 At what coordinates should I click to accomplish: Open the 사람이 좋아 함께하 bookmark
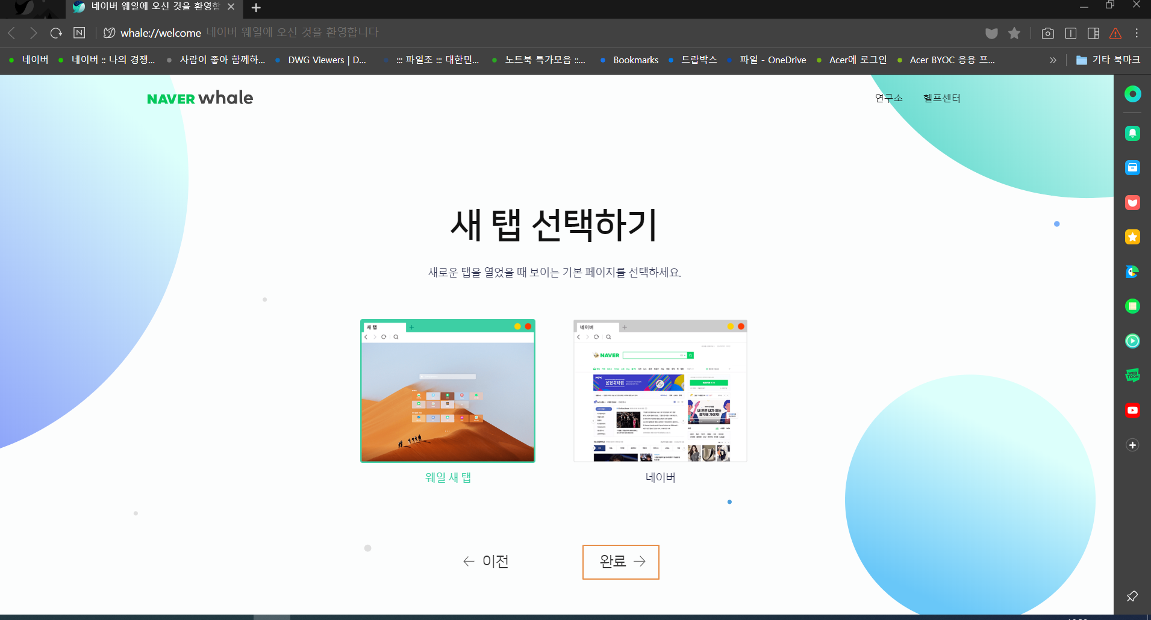point(216,60)
